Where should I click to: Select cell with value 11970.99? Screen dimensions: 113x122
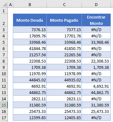[30, 74]
